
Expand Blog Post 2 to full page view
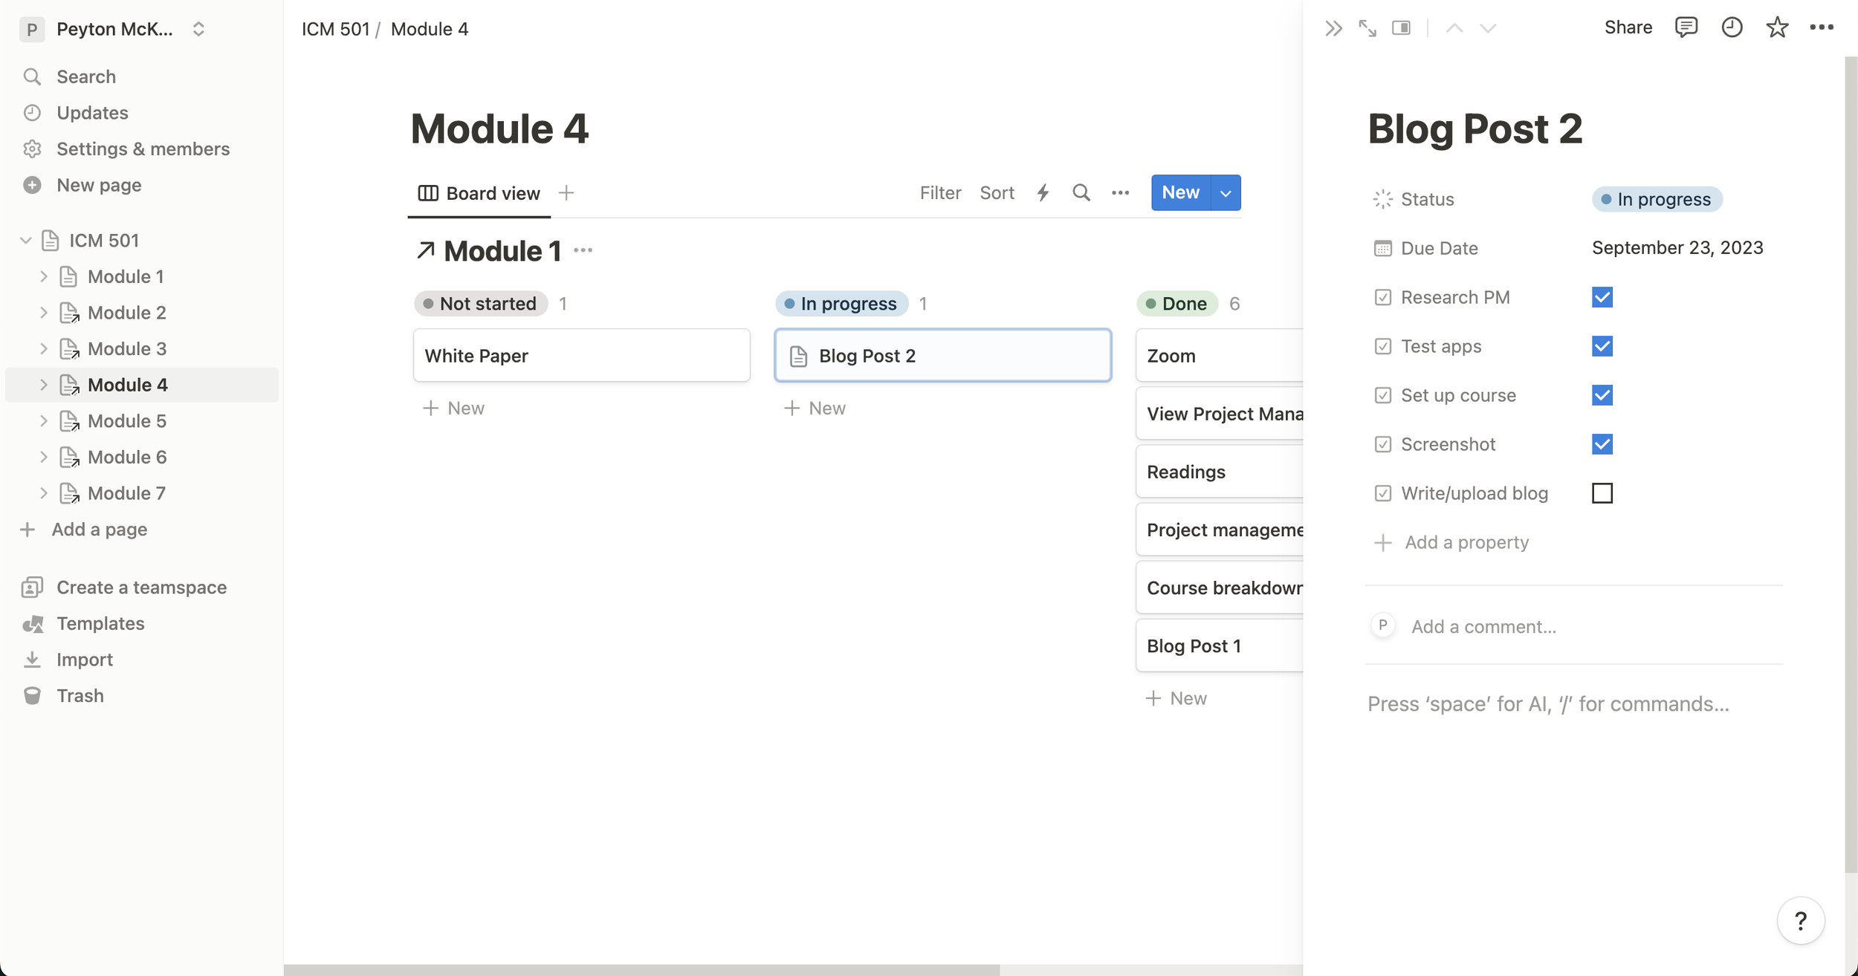point(1367,27)
